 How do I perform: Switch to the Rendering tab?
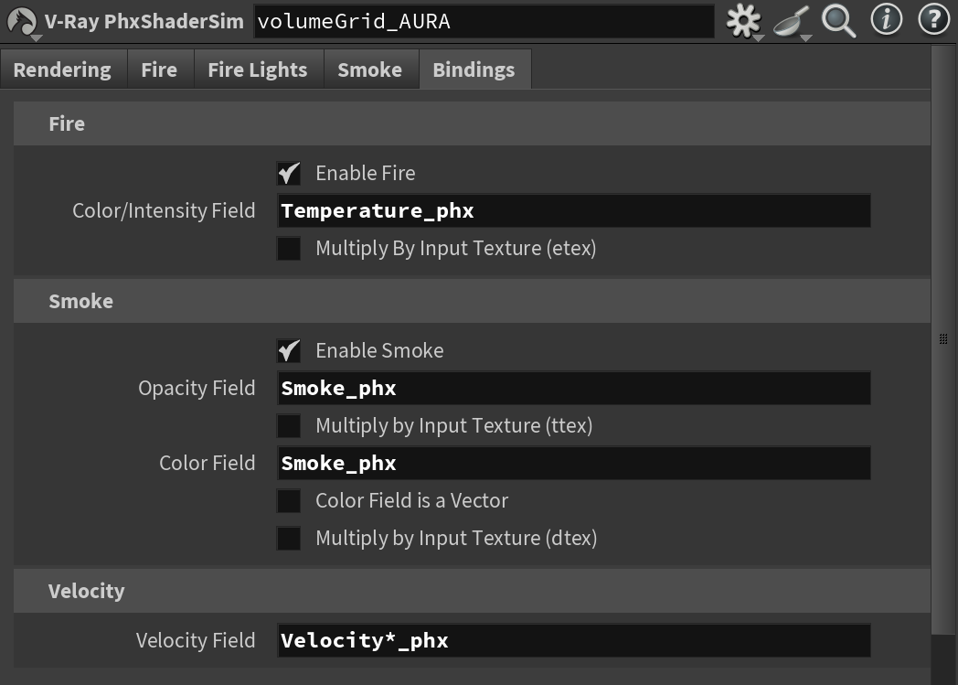point(63,70)
